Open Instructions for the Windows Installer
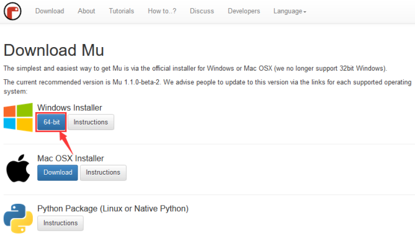Viewport: 415px width, 236px height. (91, 122)
